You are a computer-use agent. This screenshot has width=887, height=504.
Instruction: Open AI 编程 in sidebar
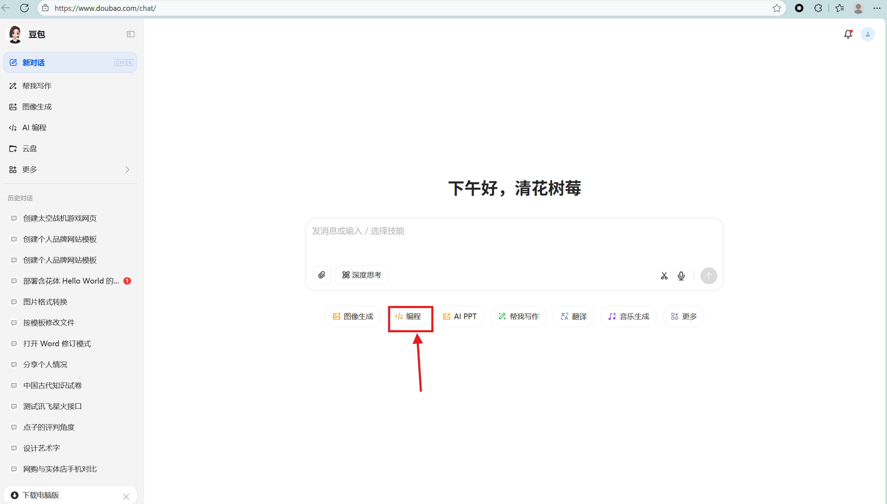tap(34, 128)
